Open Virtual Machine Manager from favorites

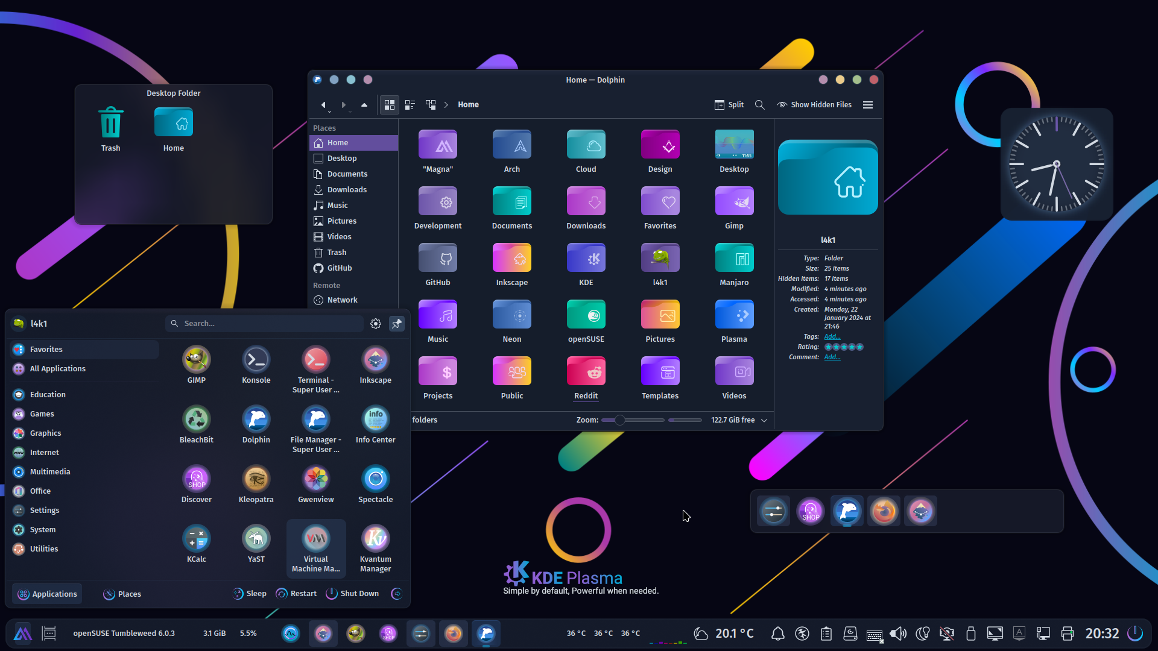[315, 549]
